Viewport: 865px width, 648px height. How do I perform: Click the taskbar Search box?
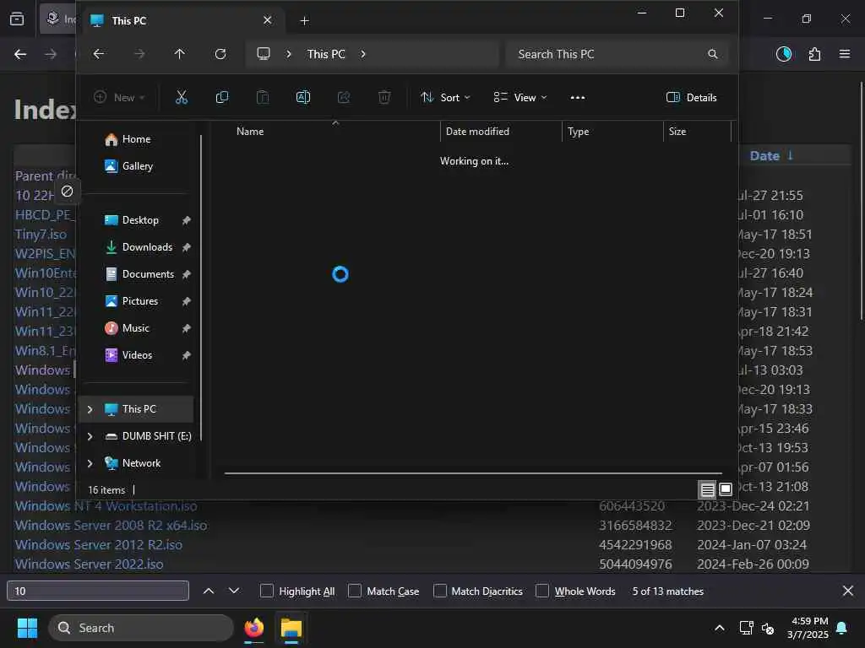(x=141, y=628)
